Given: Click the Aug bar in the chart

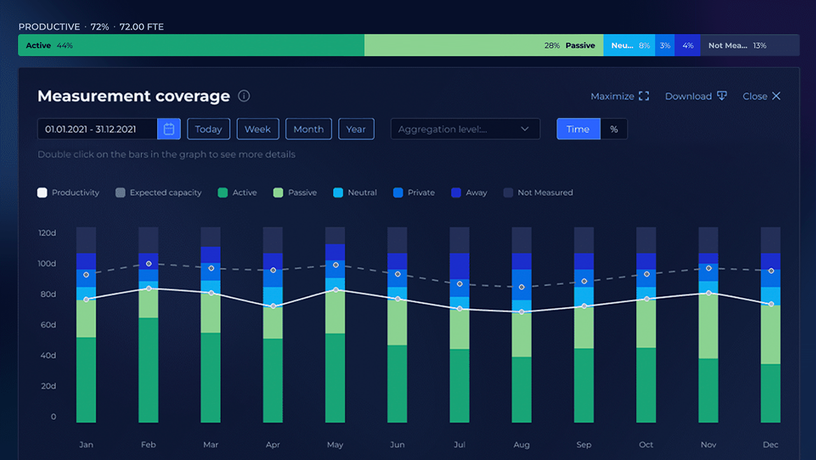Looking at the screenshot, I should point(521,325).
